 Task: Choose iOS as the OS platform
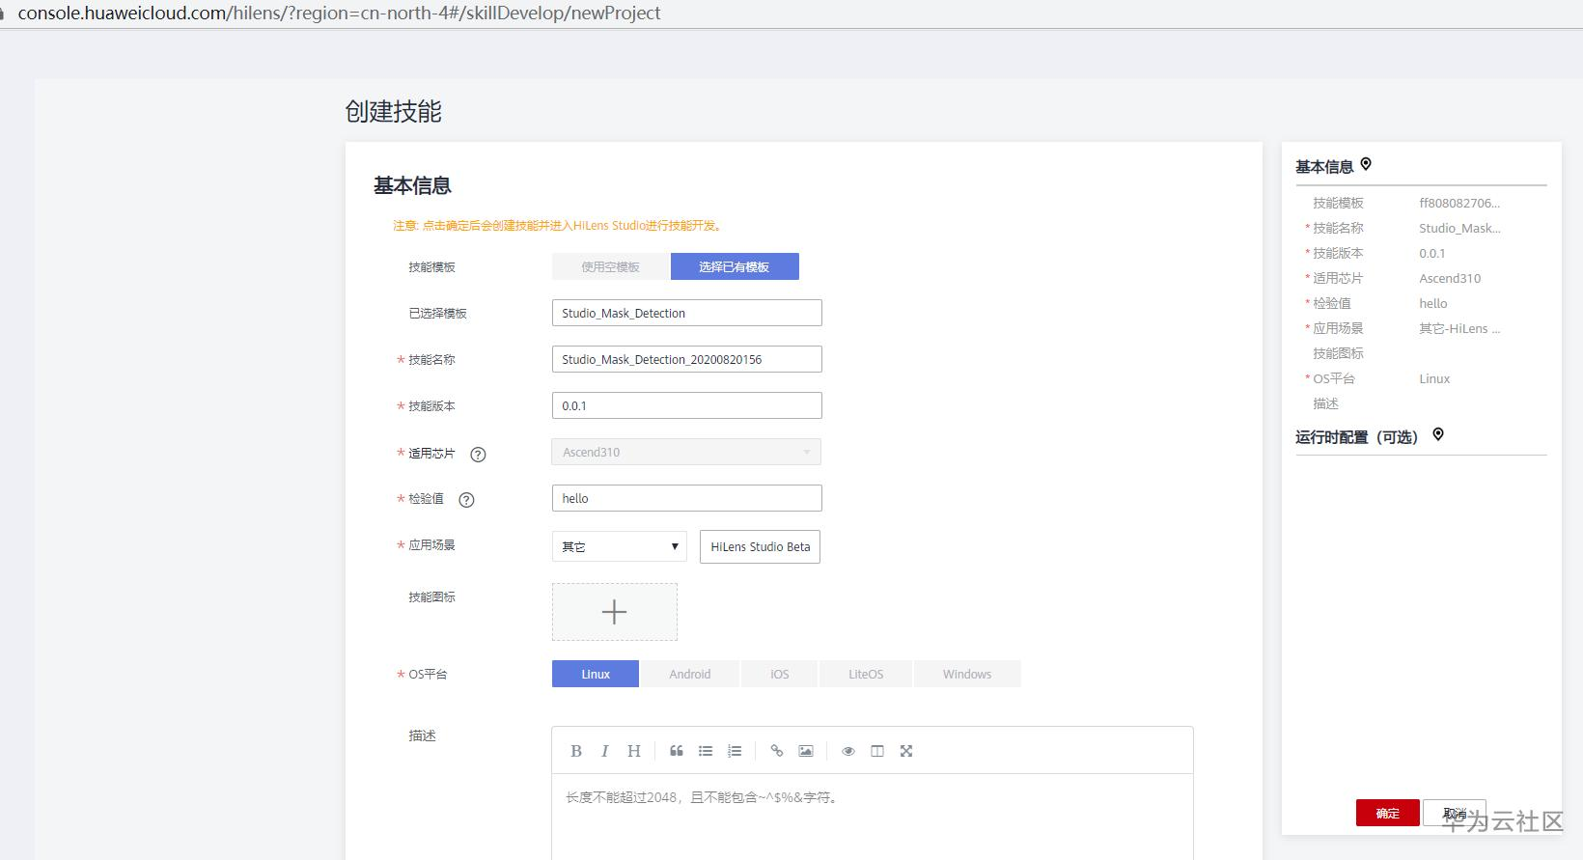click(x=780, y=674)
